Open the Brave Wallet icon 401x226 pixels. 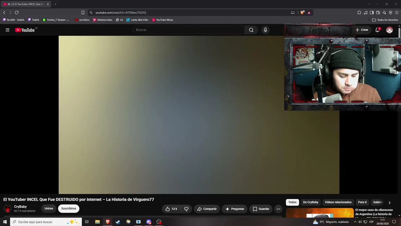point(378,13)
